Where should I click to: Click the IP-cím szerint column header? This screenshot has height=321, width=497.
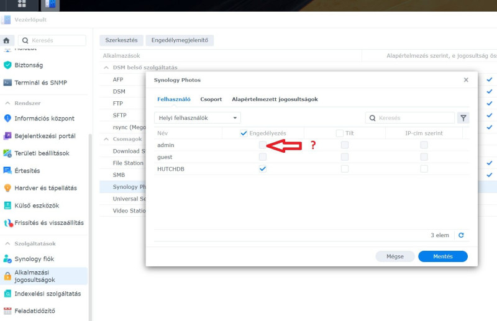(x=424, y=133)
